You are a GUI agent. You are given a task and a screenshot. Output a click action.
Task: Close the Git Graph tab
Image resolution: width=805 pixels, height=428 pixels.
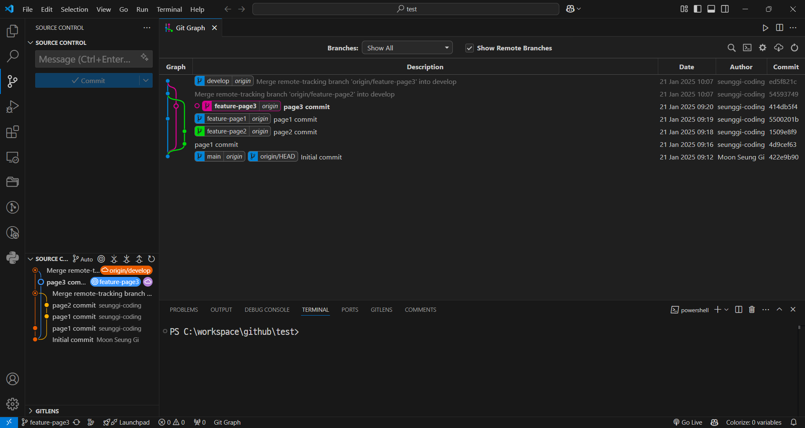[215, 28]
